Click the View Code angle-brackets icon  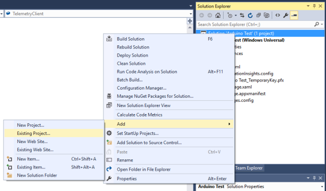(x=278, y=15)
